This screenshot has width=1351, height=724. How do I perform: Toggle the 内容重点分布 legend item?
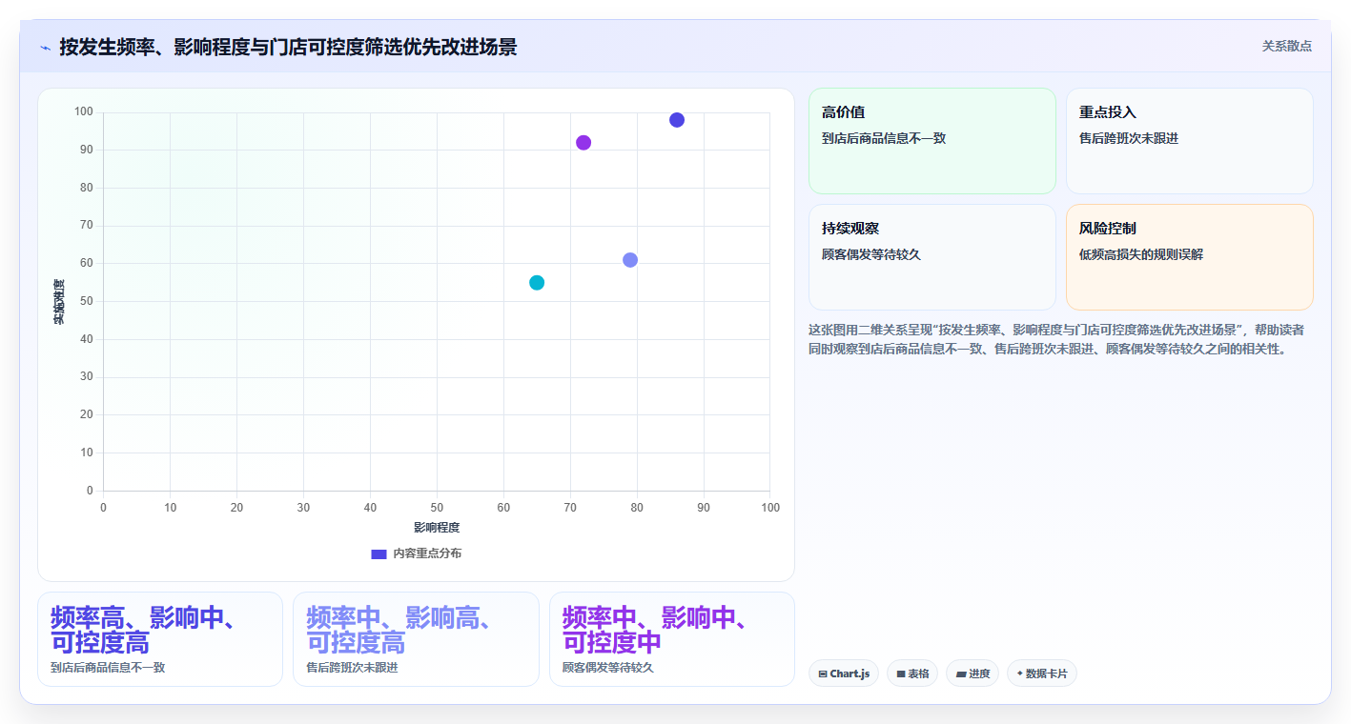tap(416, 553)
